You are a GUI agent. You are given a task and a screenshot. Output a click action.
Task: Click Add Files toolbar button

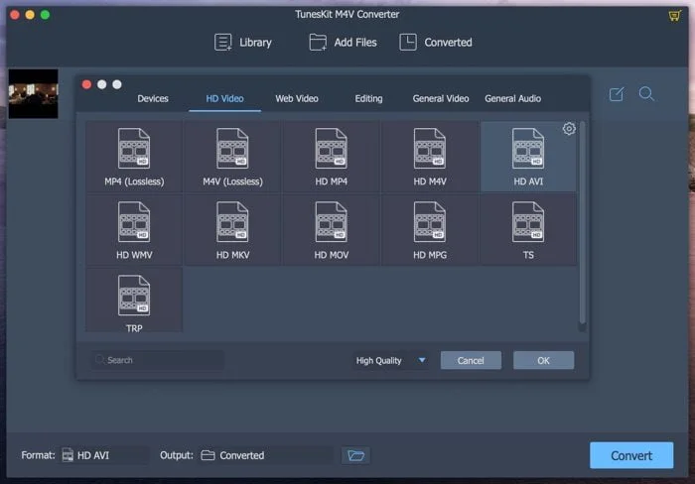[343, 43]
